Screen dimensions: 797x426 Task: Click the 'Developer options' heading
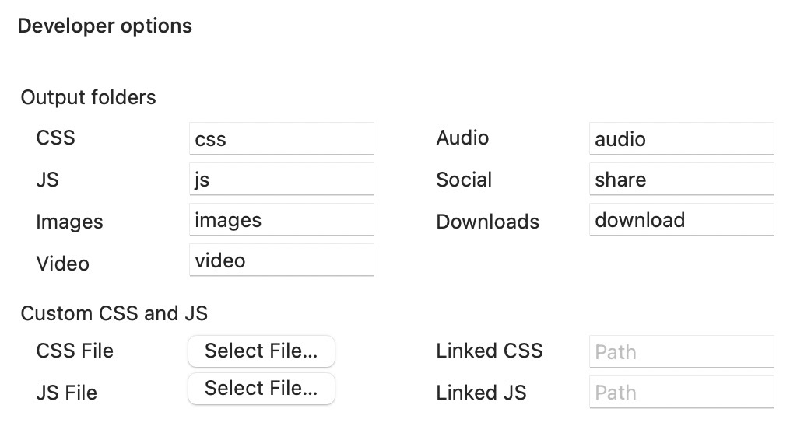(x=105, y=26)
